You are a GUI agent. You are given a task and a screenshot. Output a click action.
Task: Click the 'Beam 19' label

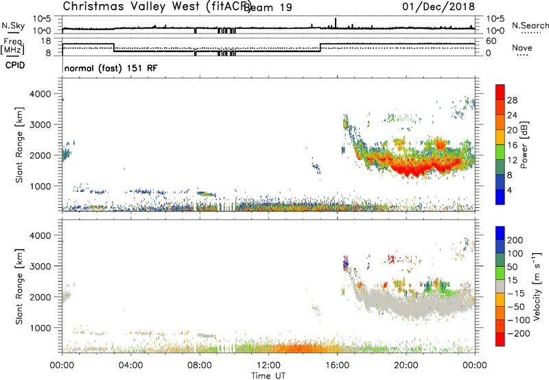[x=268, y=8]
